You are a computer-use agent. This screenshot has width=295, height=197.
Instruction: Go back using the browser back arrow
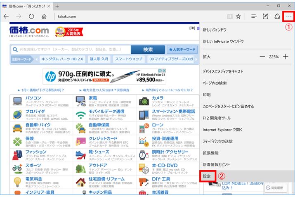tap(6, 17)
